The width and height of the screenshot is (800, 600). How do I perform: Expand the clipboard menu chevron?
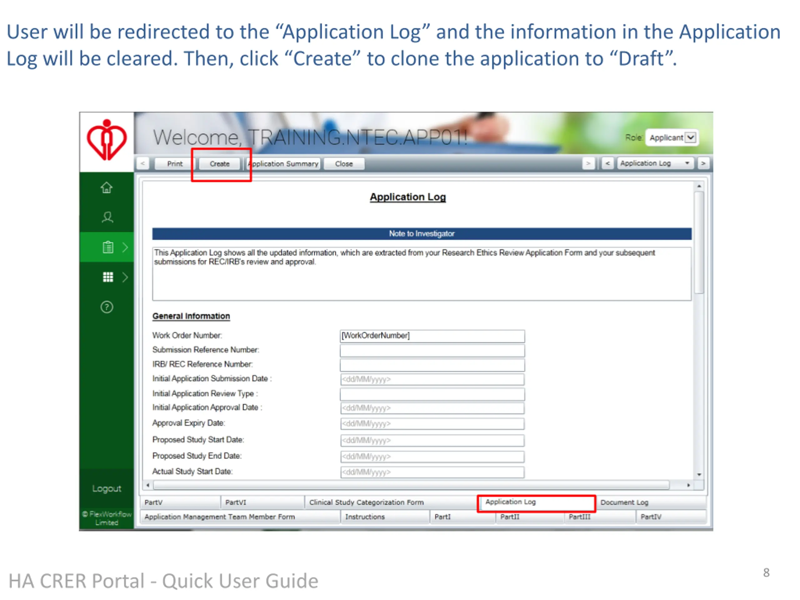(x=125, y=247)
